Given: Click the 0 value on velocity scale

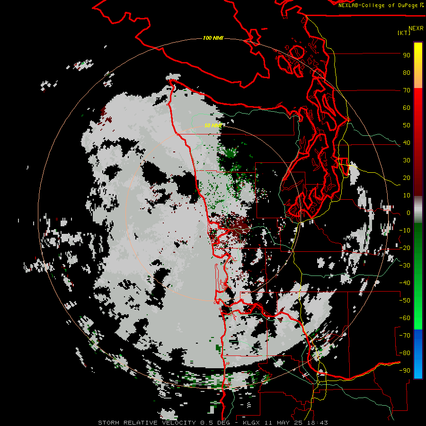Looking at the screenshot, I should (x=408, y=213).
